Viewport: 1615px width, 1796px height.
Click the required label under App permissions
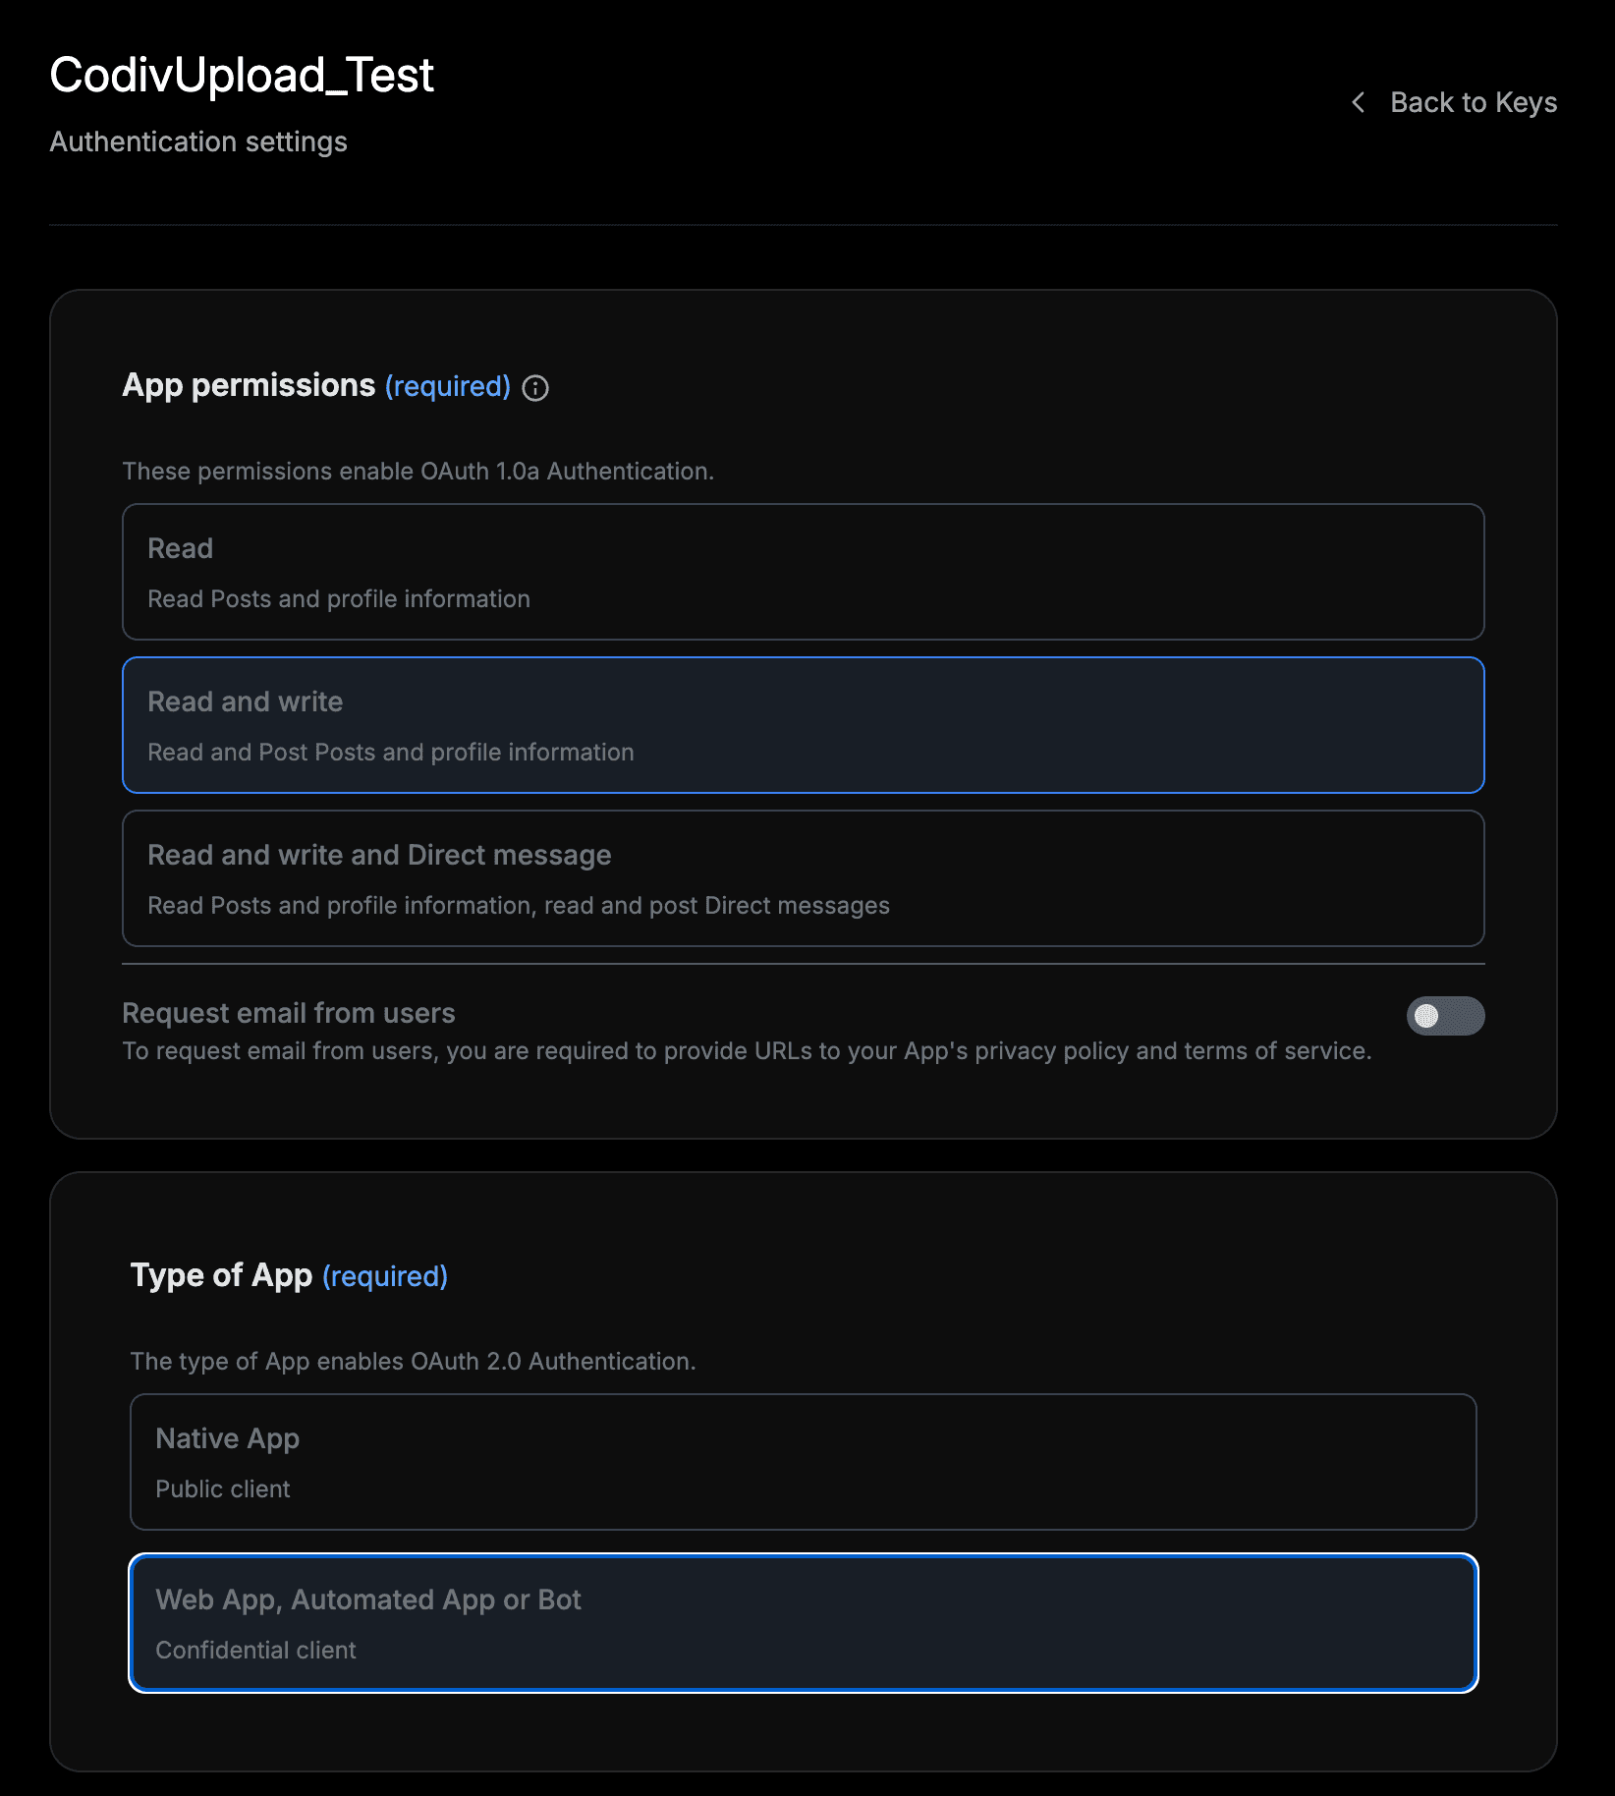click(x=447, y=386)
